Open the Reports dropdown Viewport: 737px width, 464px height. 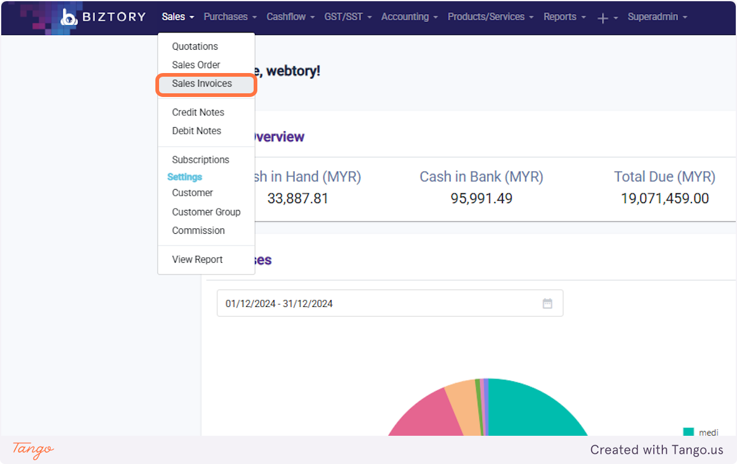click(x=564, y=17)
